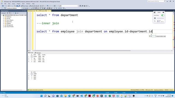Open Connect dropdown in Object Explorer
175x98 pixels.
(4, 13)
